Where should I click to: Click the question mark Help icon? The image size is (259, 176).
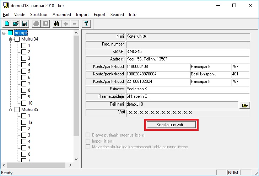(86, 24)
